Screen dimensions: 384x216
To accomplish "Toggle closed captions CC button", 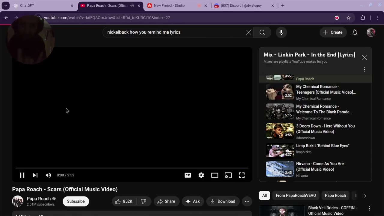I will pyautogui.click(x=188, y=175).
